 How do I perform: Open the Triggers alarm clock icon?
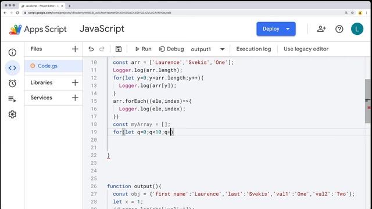[x=12, y=84]
